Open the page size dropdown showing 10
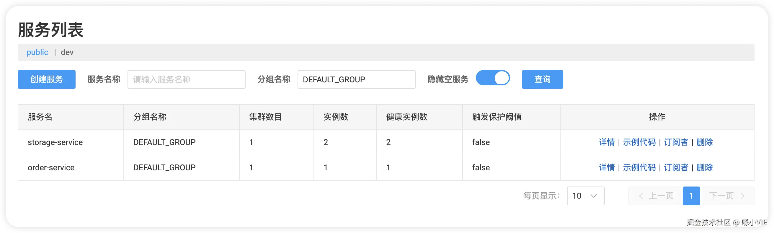The image size is (774, 233). coord(585,196)
